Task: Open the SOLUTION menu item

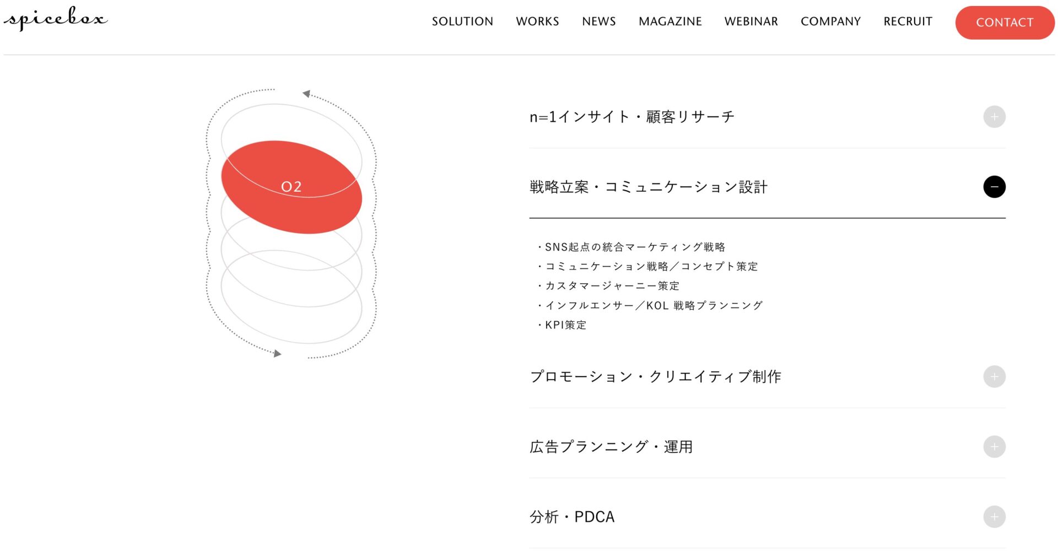Action: coord(462,21)
